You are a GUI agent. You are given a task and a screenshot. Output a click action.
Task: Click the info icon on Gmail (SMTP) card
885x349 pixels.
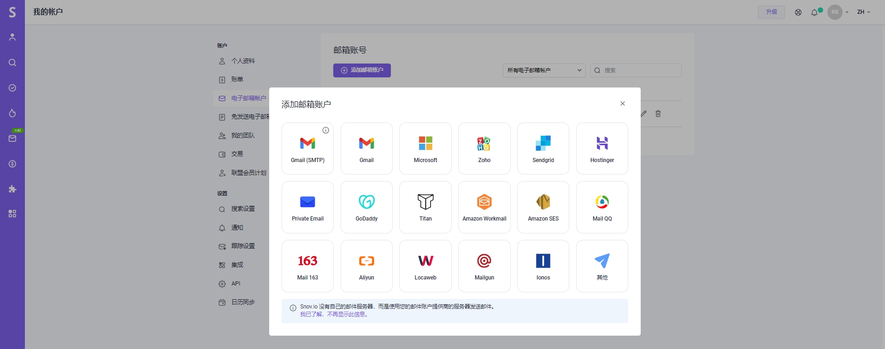tap(326, 130)
